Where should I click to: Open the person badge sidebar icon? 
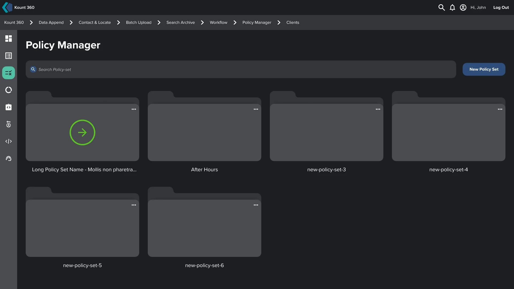[x=9, y=124]
